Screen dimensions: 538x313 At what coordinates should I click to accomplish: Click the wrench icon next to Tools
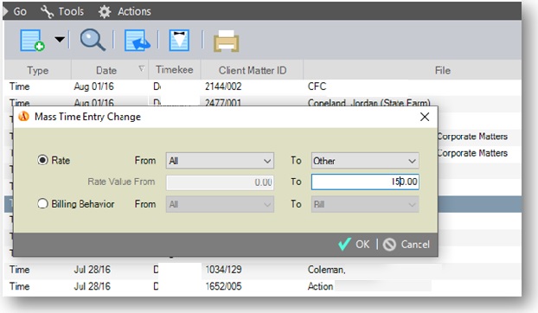pyautogui.click(x=47, y=11)
